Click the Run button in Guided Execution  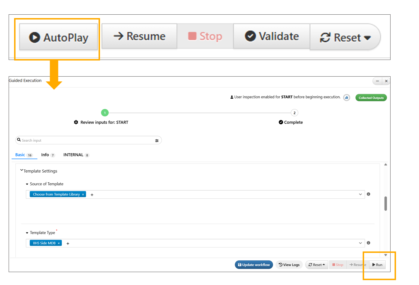(377, 265)
